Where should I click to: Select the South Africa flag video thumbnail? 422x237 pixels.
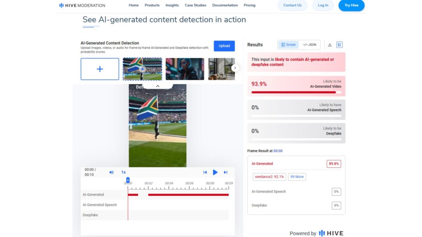point(142,69)
